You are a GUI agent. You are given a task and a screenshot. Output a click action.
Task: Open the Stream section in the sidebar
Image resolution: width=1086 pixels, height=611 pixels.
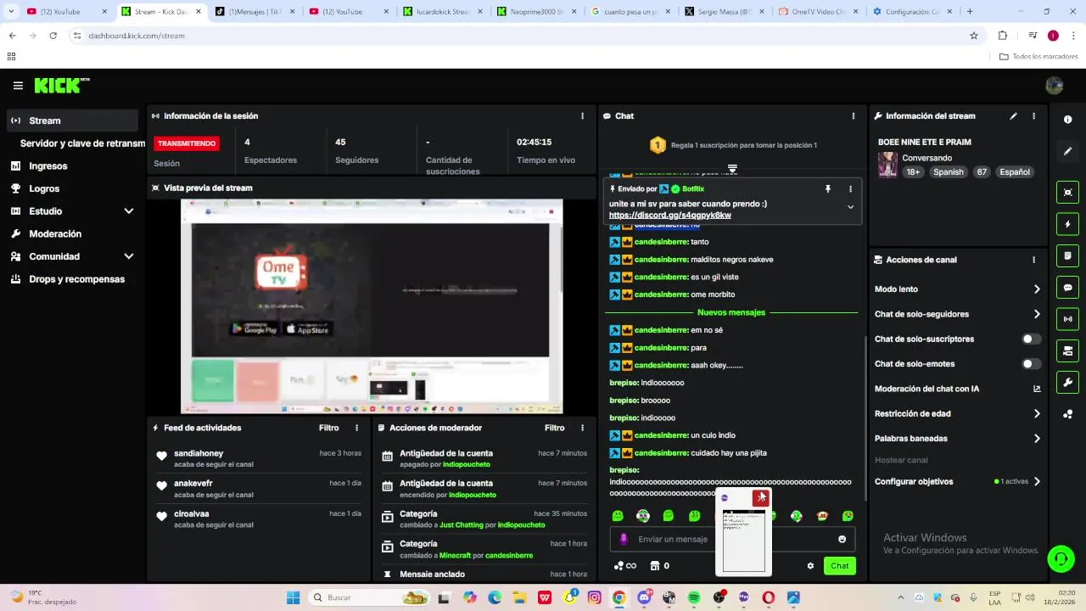72,121
